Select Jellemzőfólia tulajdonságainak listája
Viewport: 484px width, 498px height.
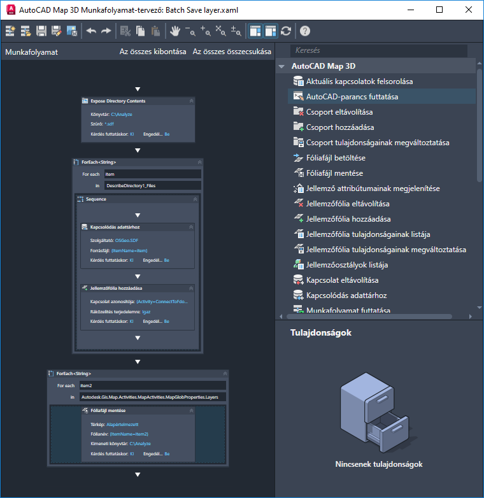pyautogui.click(x=381, y=234)
